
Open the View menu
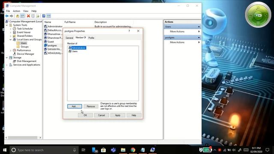(26, 11)
